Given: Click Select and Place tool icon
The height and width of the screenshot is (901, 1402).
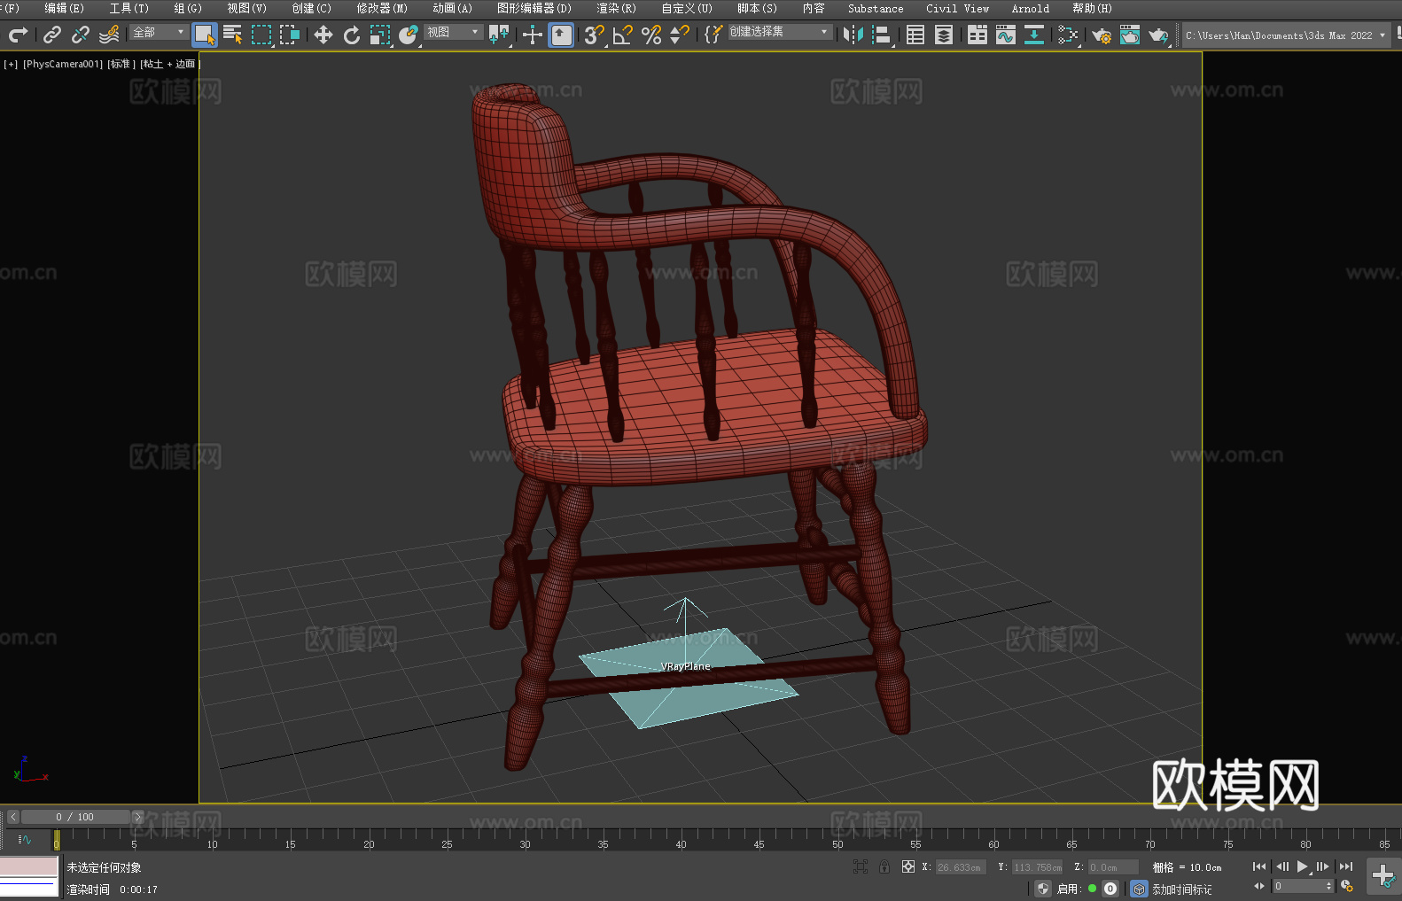Looking at the screenshot, I should [409, 35].
